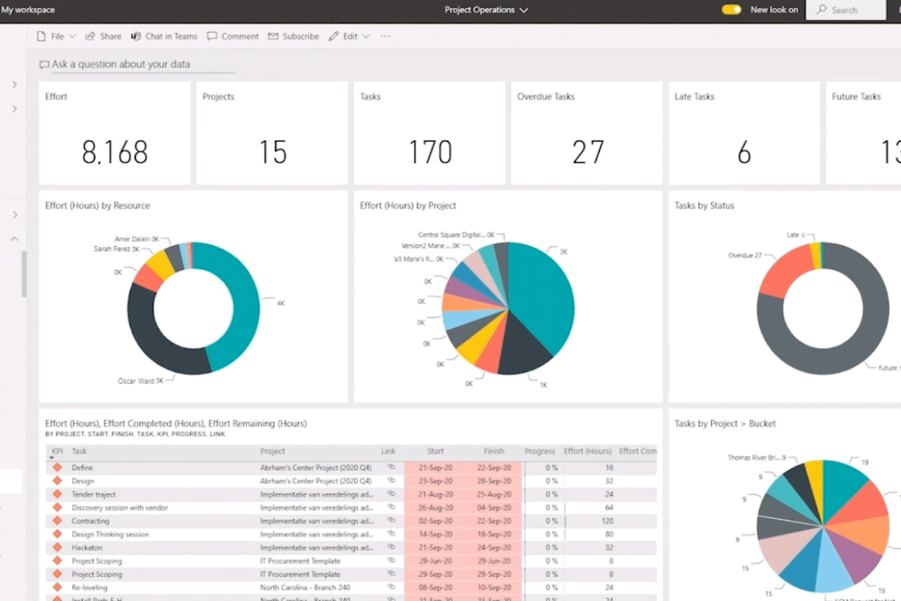Click Chat in Teams button
Screen dimensions: 901x601
tap(164, 36)
